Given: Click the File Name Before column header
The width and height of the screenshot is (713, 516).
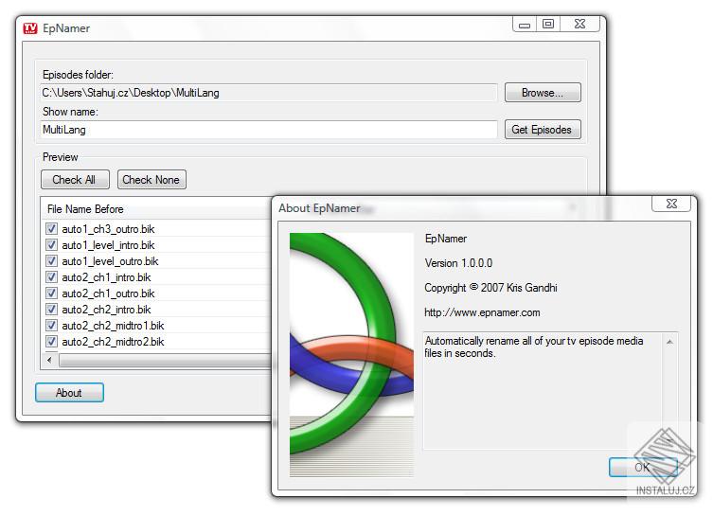Looking at the screenshot, I should click(85, 209).
